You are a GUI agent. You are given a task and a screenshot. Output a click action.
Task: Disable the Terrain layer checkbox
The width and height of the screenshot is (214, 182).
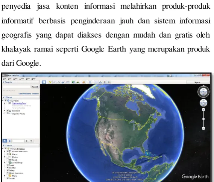point(8,178)
